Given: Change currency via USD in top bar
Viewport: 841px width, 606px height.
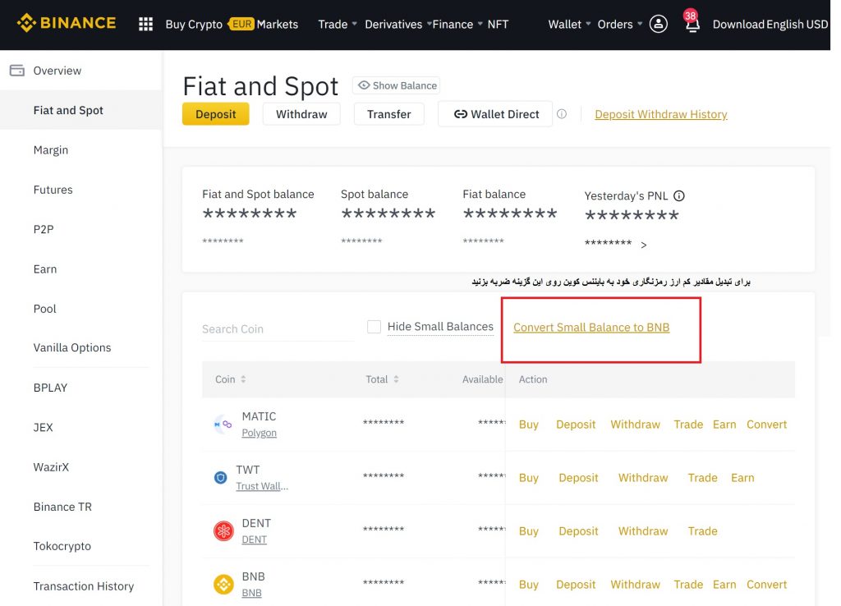Looking at the screenshot, I should (817, 24).
